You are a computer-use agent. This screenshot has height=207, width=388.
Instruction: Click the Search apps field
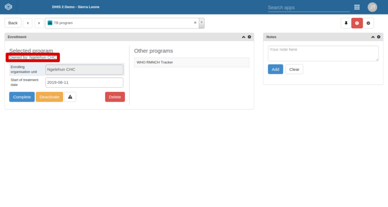309,8
